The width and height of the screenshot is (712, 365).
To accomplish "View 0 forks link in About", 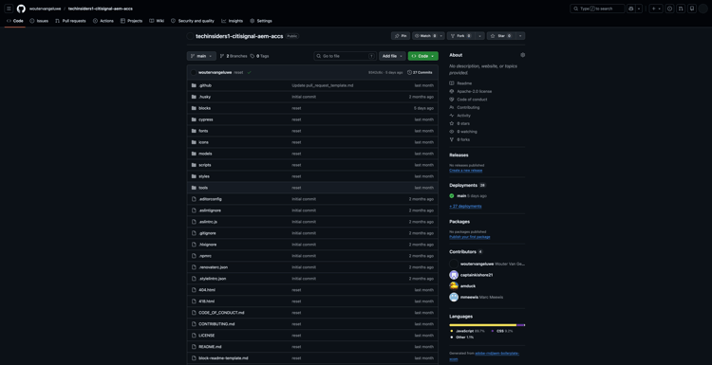I will (459, 139).
